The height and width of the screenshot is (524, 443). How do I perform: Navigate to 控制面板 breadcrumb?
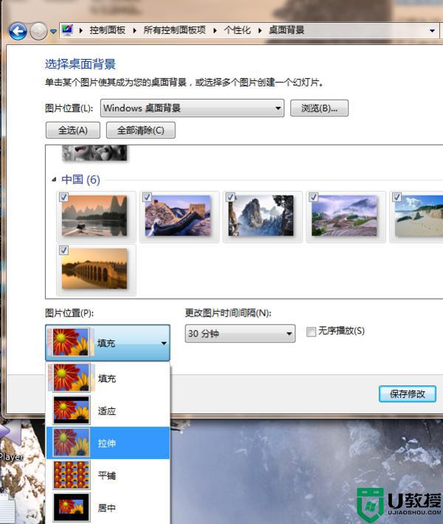(x=107, y=30)
